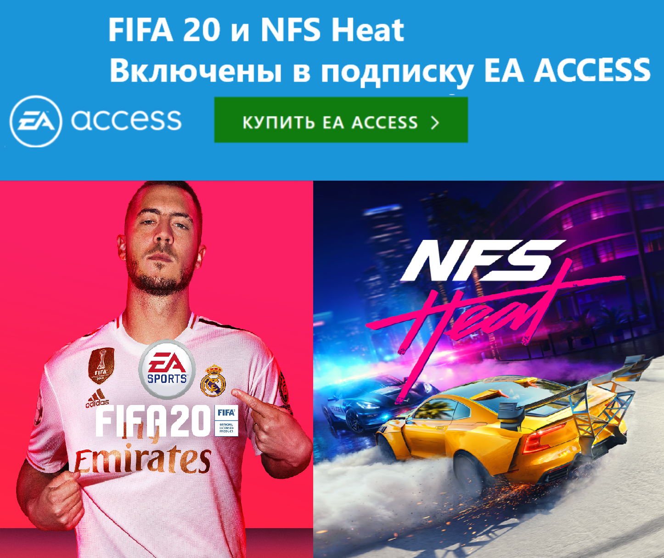The image size is (664, 558).
Task: Click the white NFS logo lettering
Action: tap(482, 260)
